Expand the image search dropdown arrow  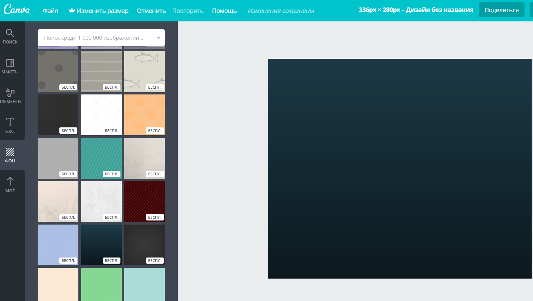pos(158,38)
